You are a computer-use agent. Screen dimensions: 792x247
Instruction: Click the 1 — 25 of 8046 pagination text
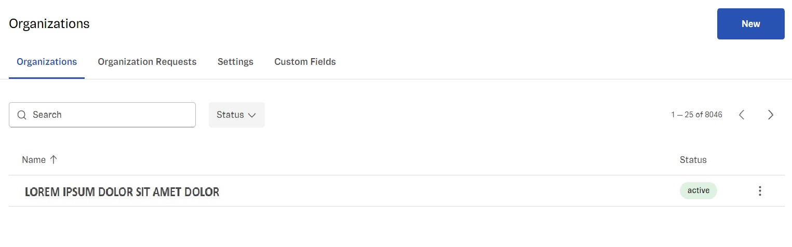[x=696, y=115]
